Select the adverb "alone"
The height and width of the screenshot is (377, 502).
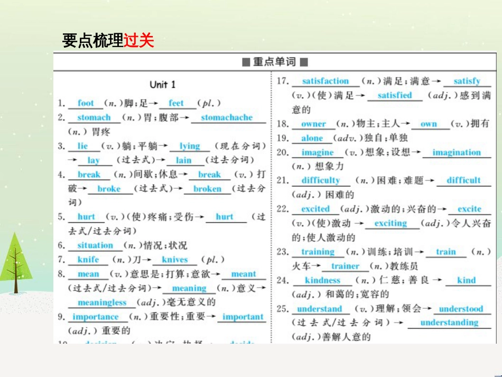click(x=312, y=138)
